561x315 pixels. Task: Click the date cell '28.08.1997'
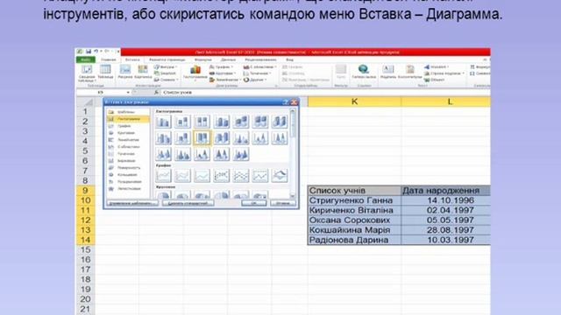(446, 230)
